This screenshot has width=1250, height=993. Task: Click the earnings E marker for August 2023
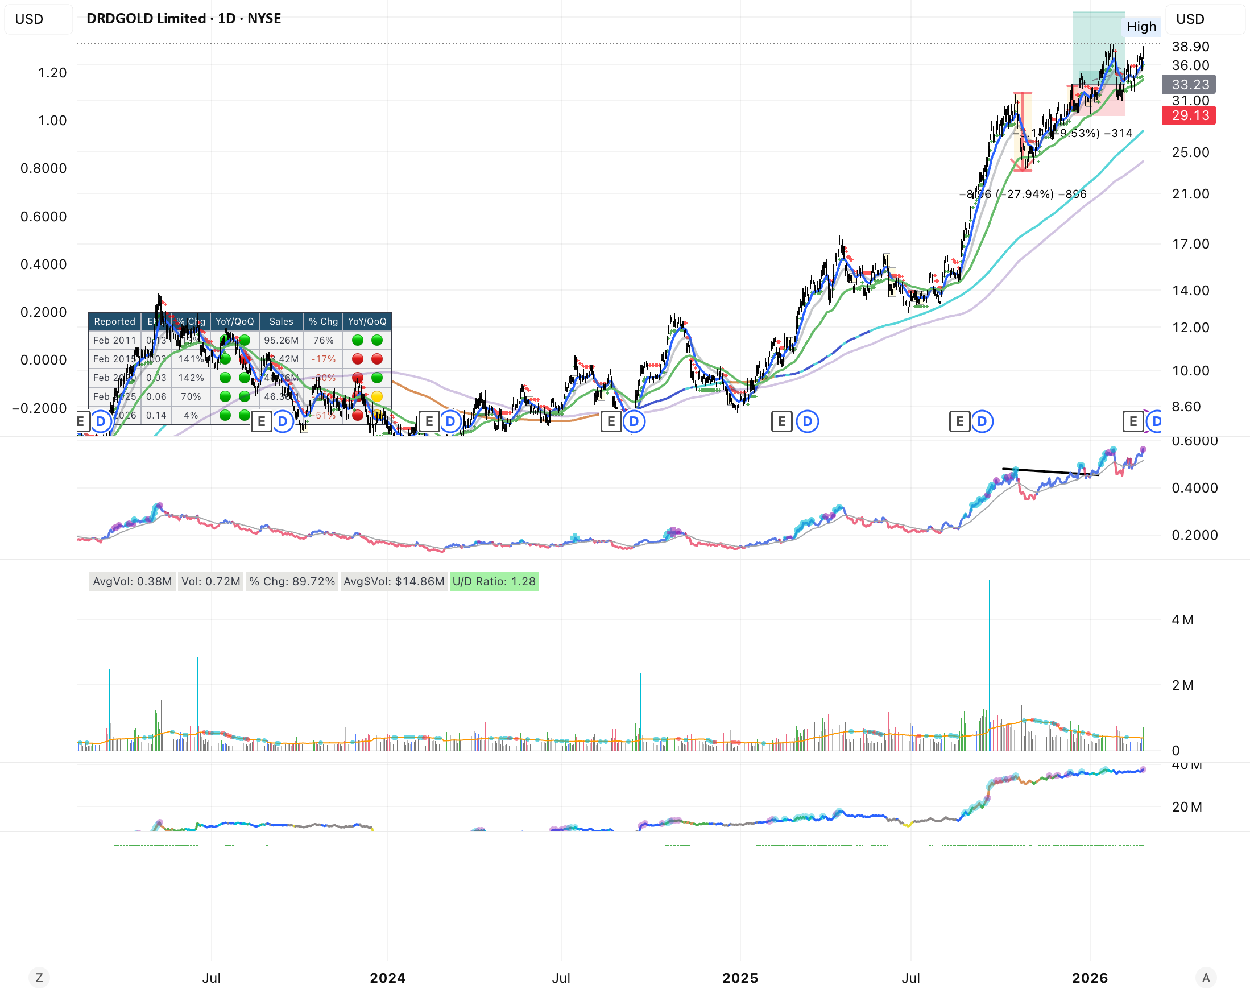point(262,421)
